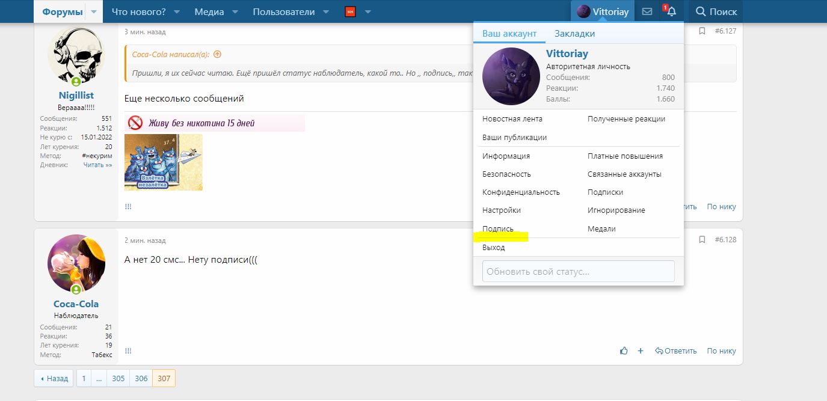Bookmark post #6.127

tap(702, 31)
